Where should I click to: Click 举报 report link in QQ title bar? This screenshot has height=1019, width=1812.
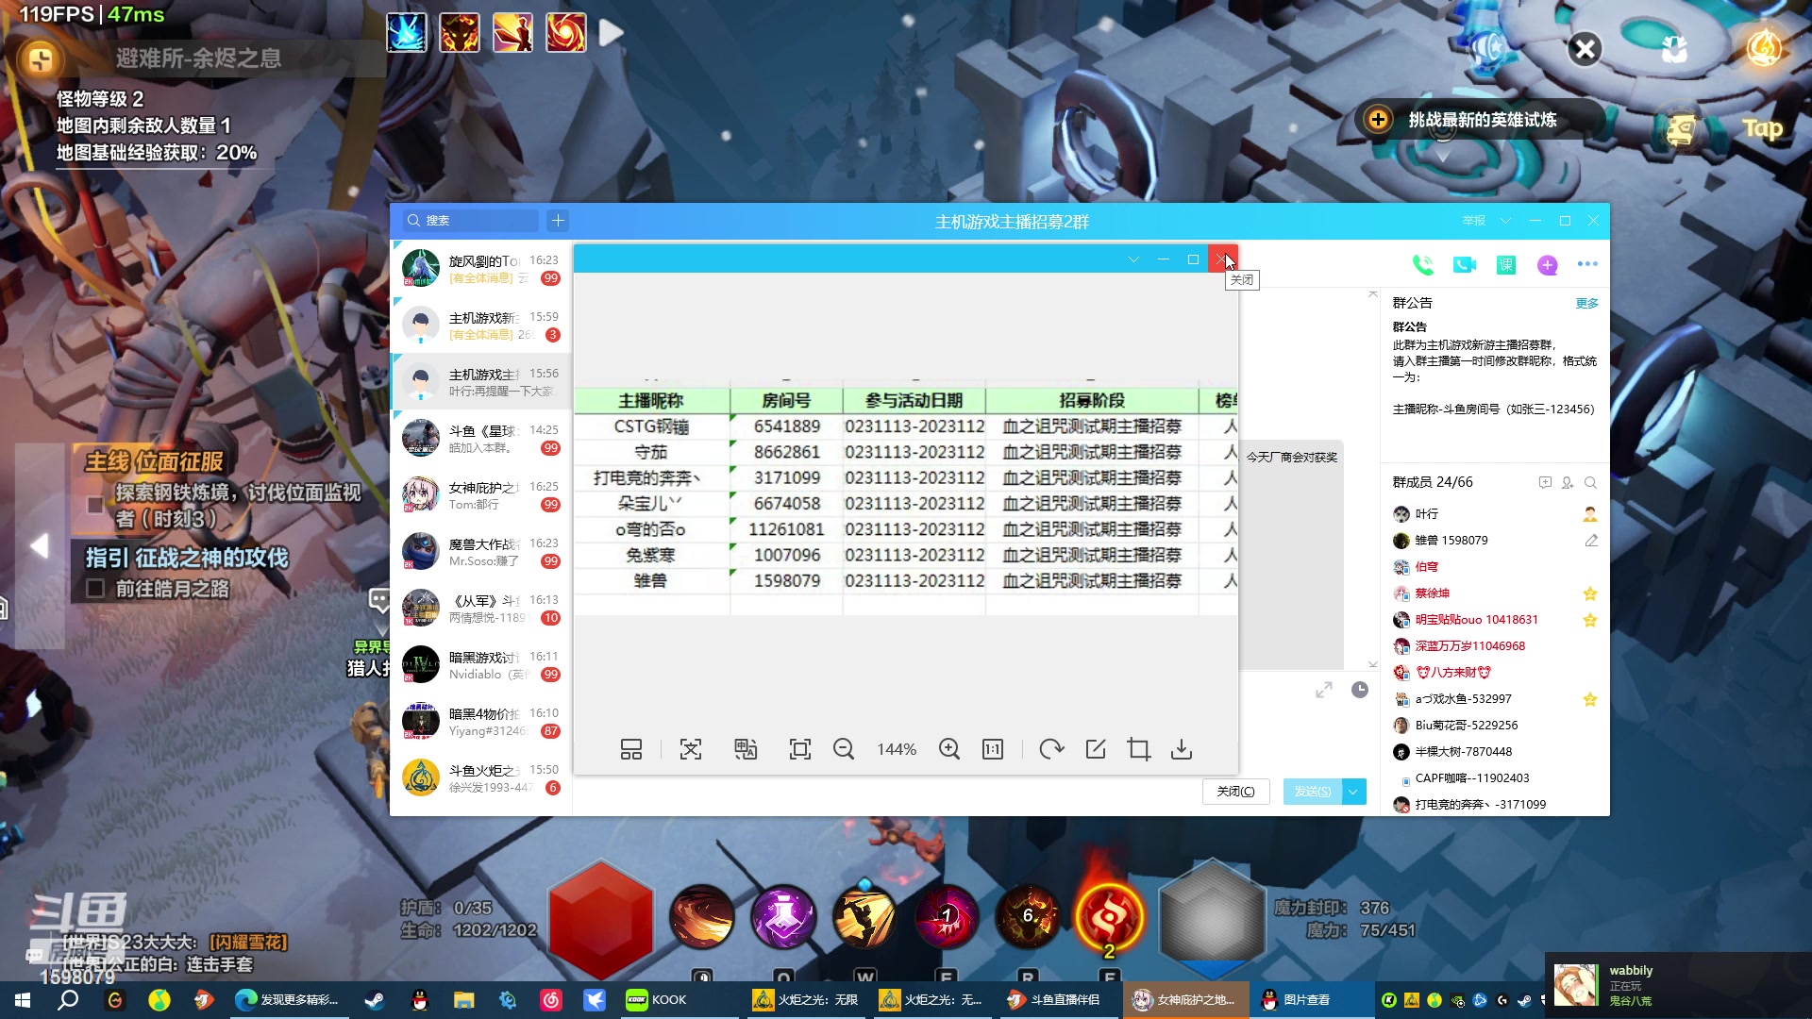(x=1474, y=221)
